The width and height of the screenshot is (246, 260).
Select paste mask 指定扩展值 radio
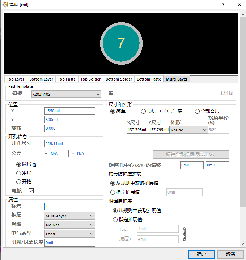(113, 192)
